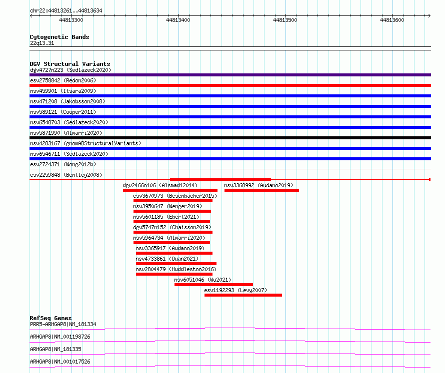
Task: Click the Cytogenetic Bands track title
Action: pos(59,37)
